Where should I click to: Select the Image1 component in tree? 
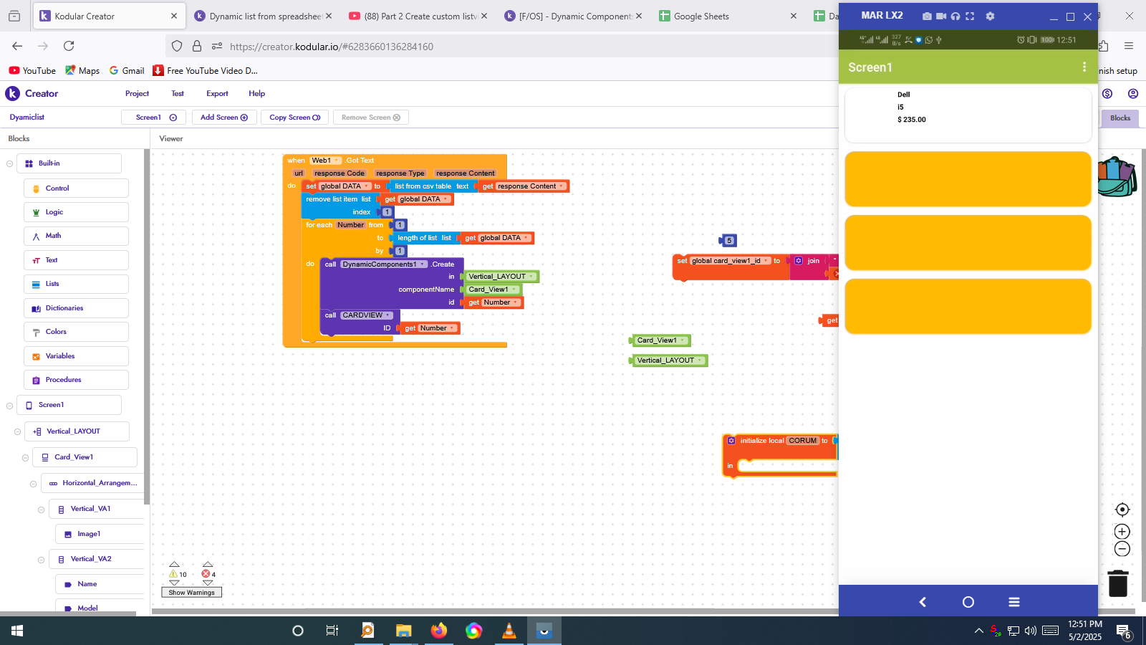(x=100, y=534)
